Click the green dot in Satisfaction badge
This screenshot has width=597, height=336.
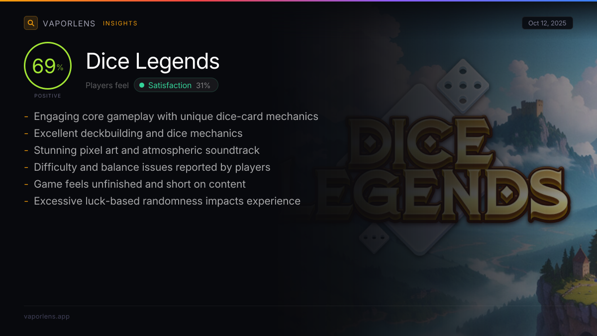pyautogui.click(x=142, y=85)
